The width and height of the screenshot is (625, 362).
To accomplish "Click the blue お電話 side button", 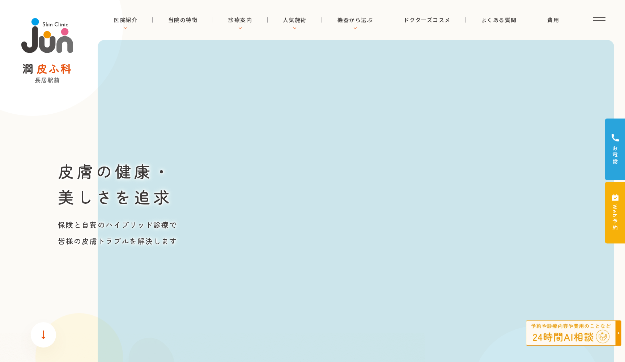I will (x=615, y=149).
